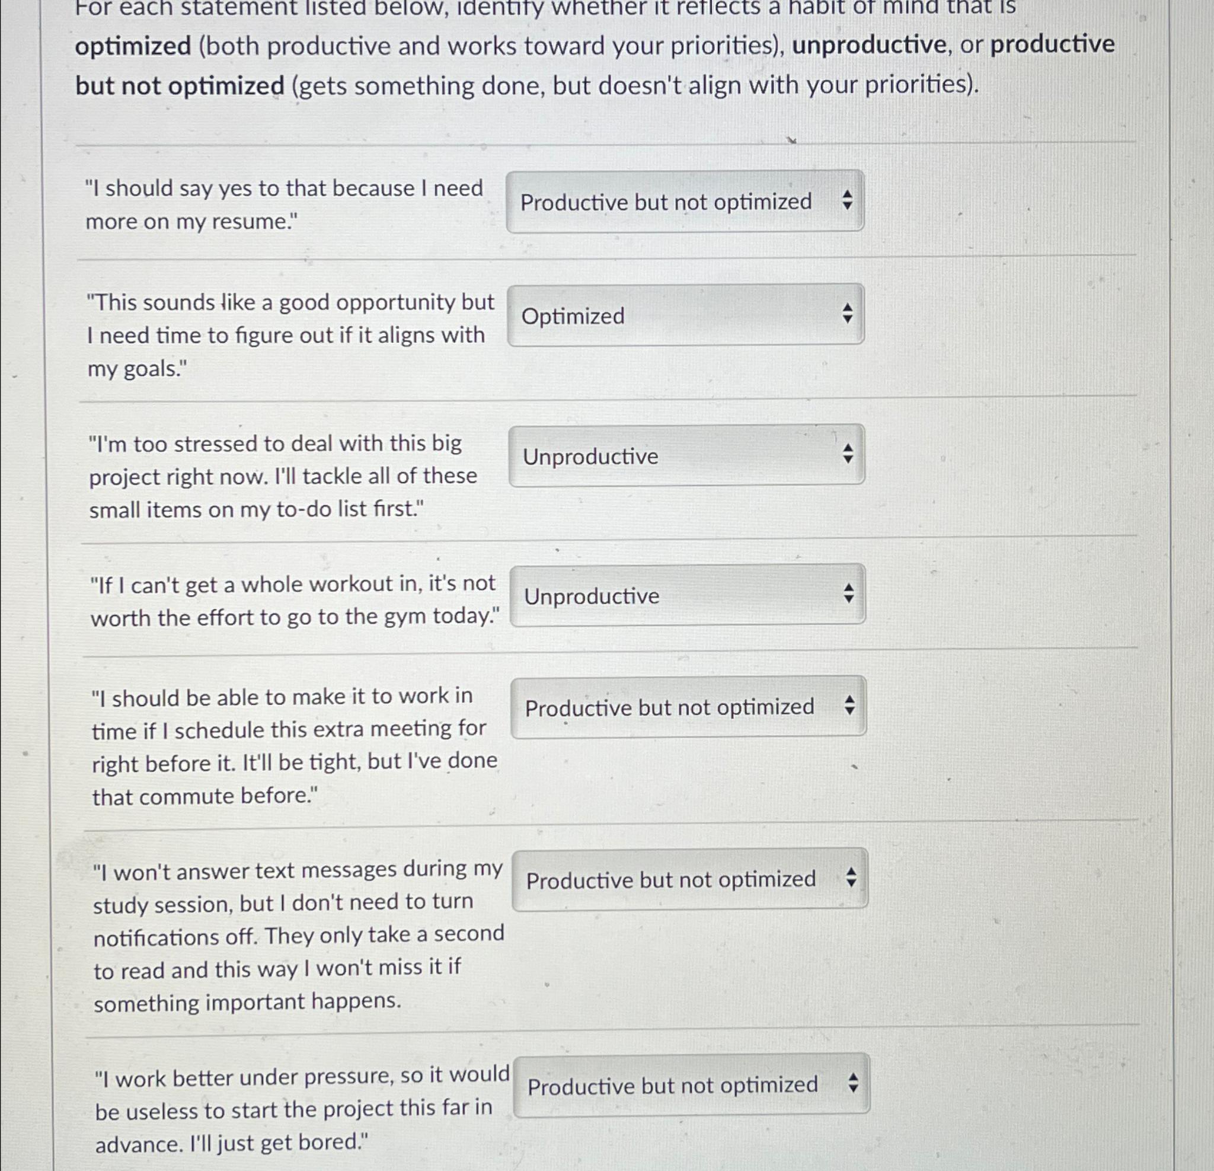
Task: Click up-down arrows icon on the resume dropdown
Action: [847, 200]
